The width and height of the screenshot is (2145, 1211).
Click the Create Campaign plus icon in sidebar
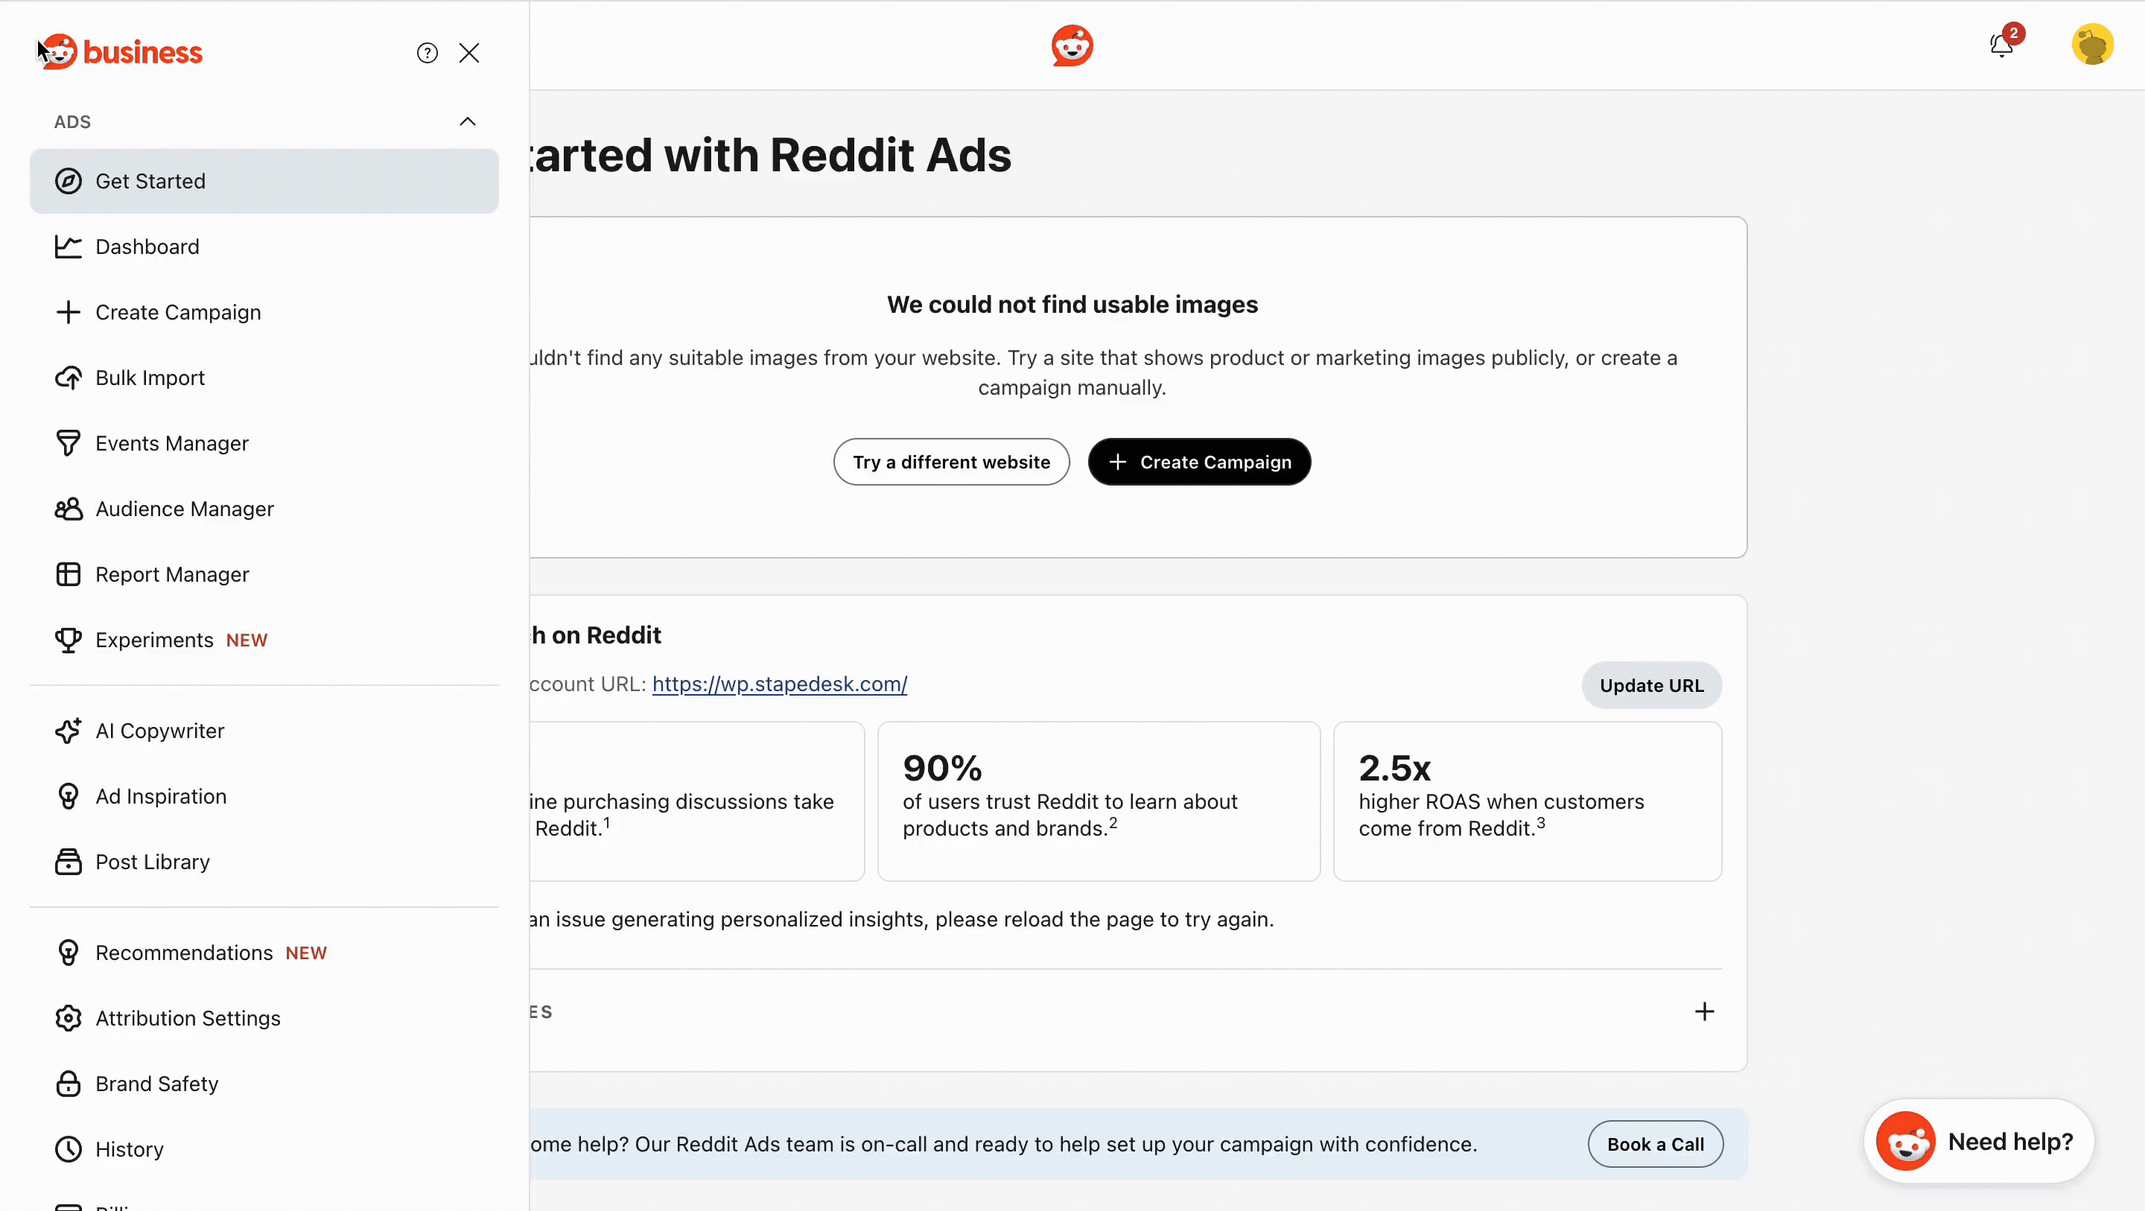(69, 312)
